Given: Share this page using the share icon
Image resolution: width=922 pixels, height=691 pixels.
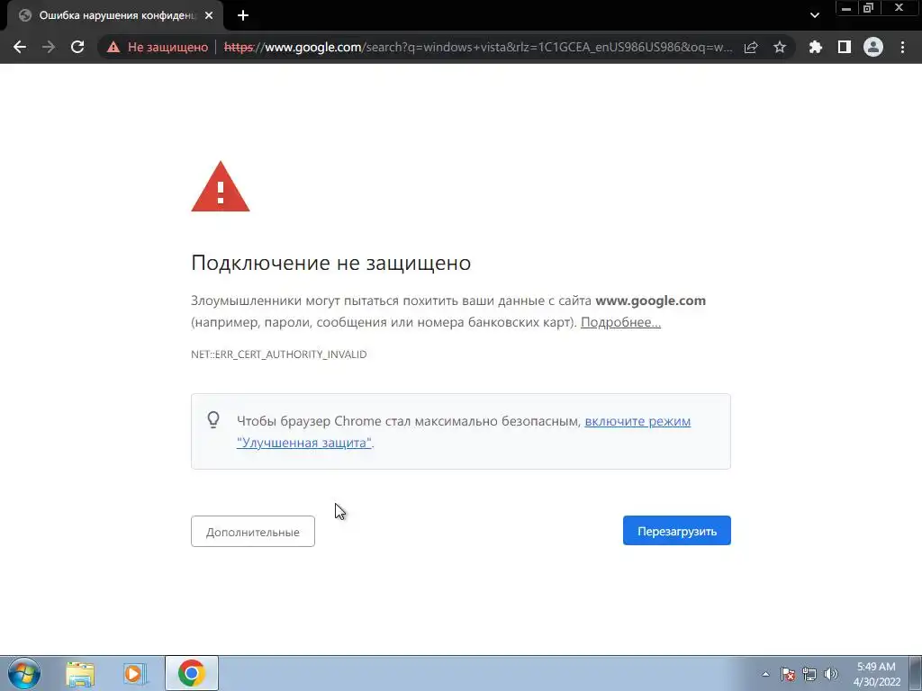Looking at the screenshot, I should 751,47.
